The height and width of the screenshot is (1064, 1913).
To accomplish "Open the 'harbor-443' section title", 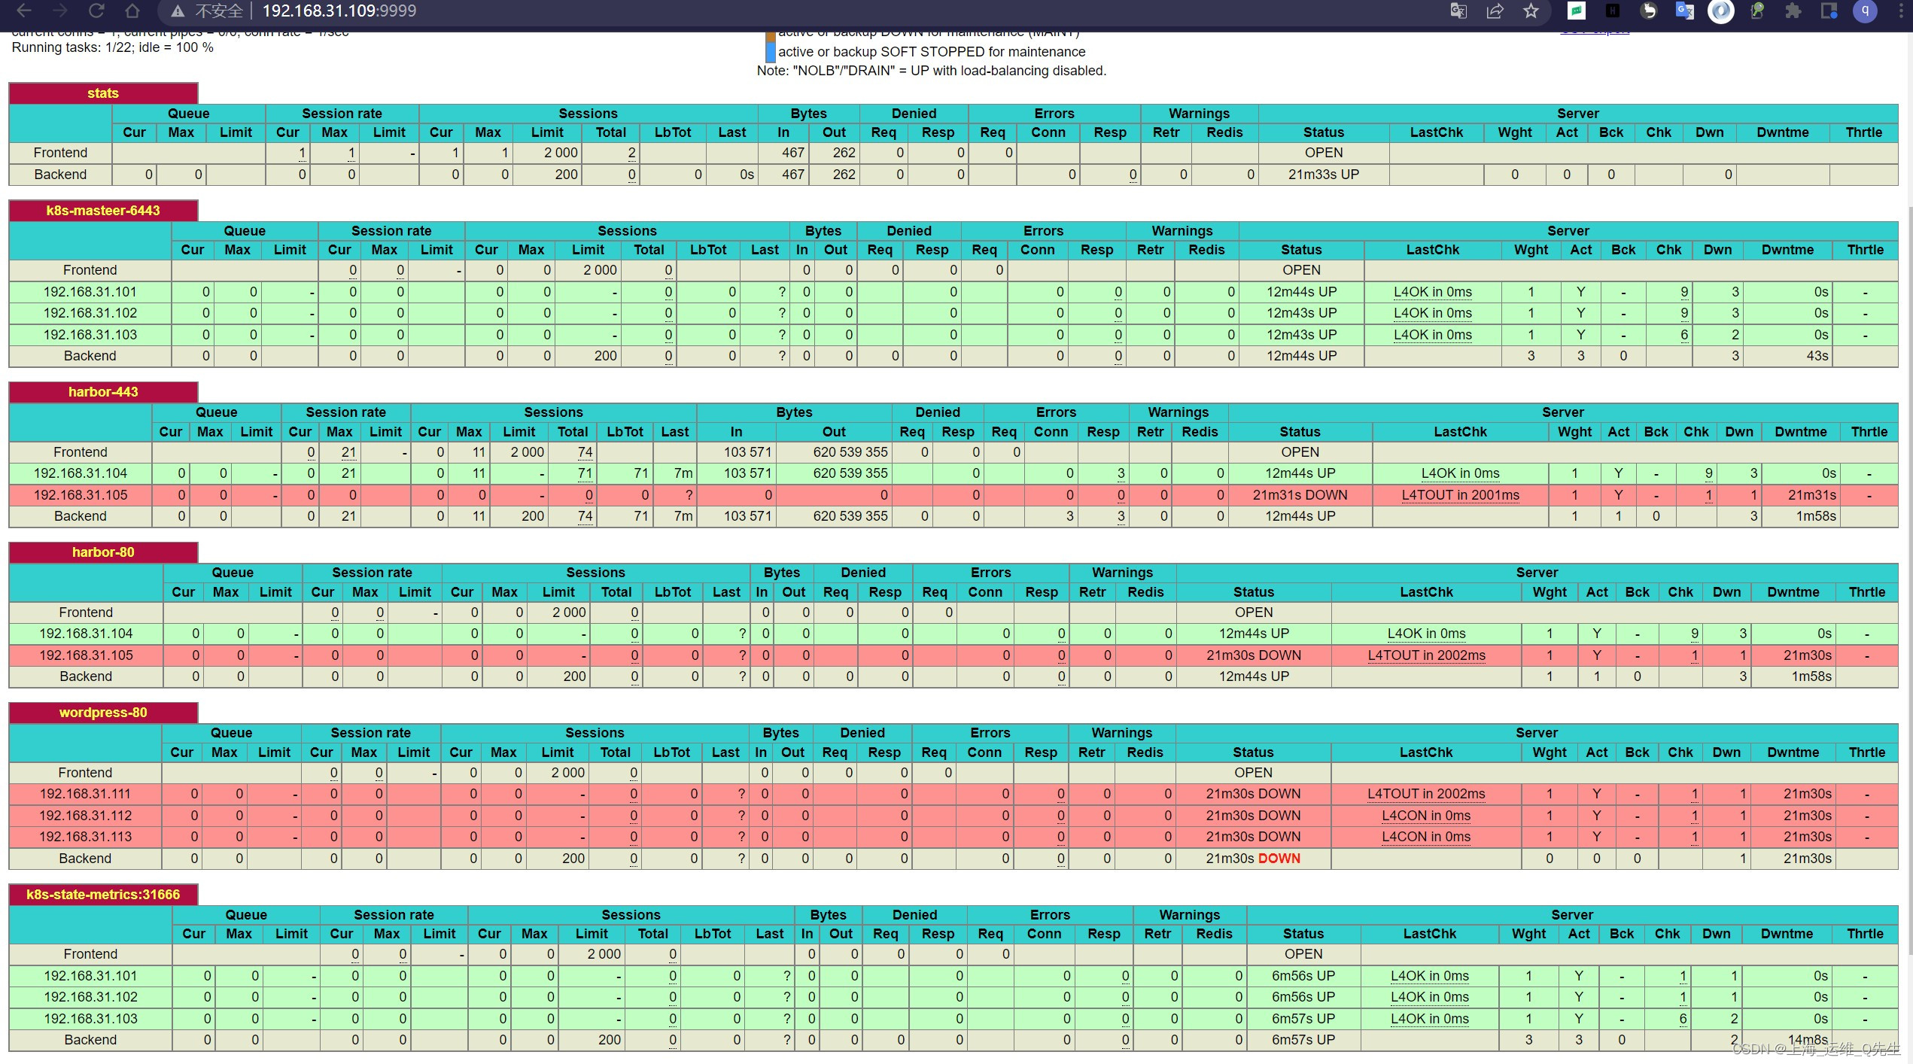I will 103,392.
